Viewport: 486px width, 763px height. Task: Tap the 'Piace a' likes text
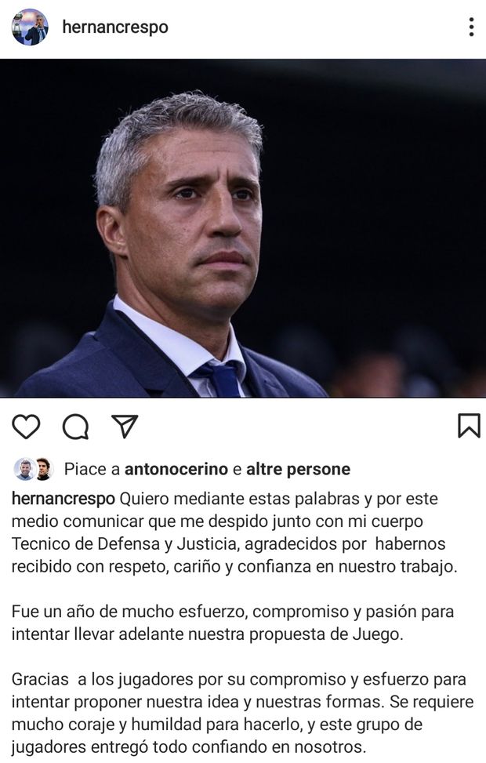[x=92, y=469]
